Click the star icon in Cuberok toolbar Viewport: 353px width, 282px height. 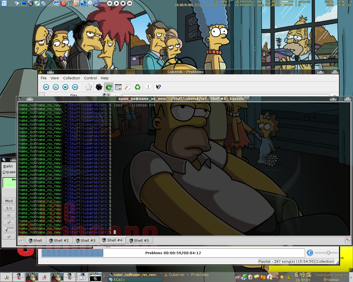click(89, 87)
